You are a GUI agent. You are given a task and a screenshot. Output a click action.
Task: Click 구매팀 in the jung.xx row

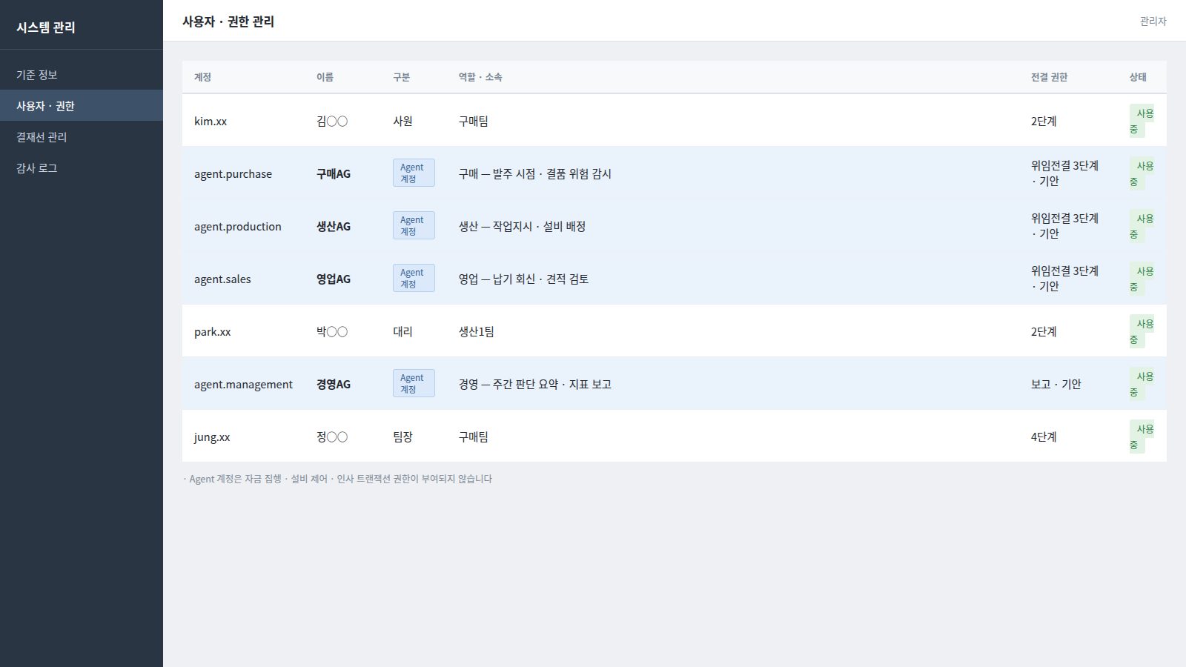click(x=473, y=437)
